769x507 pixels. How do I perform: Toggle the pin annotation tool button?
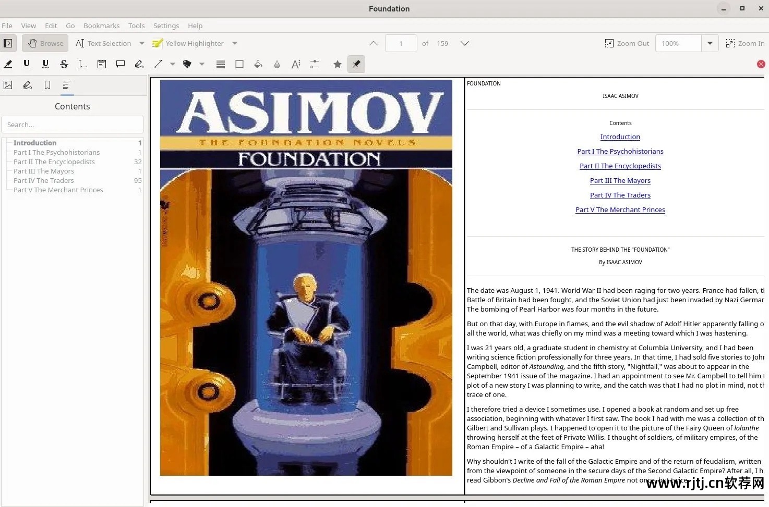tap(356, 64)
